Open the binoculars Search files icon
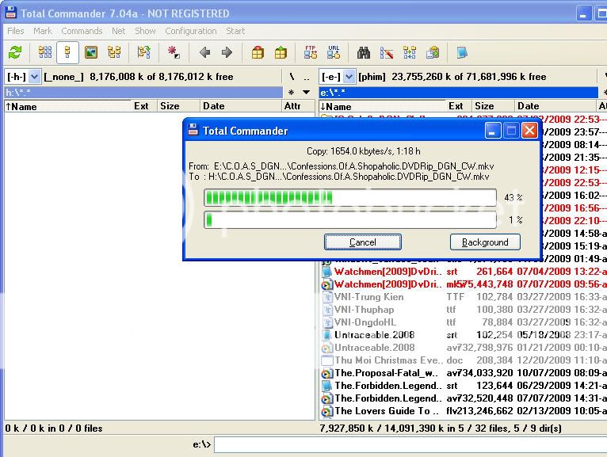The width and height of the screenshot is (607, 457). pos(365,53)
